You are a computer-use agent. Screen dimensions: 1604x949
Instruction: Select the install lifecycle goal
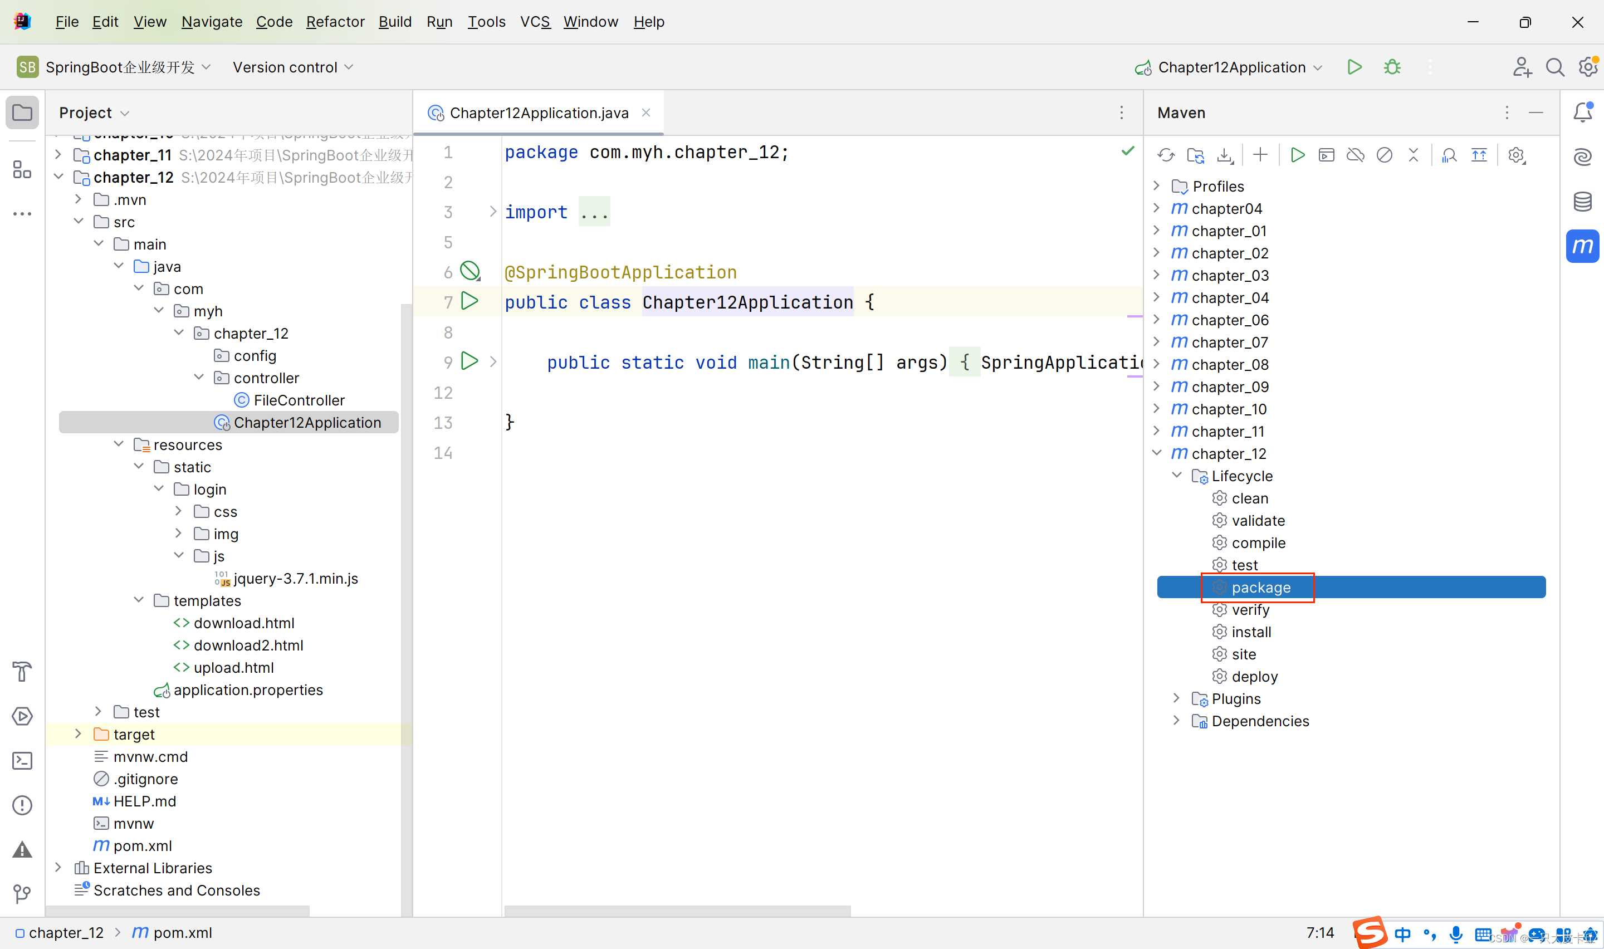pos(1251,632)
